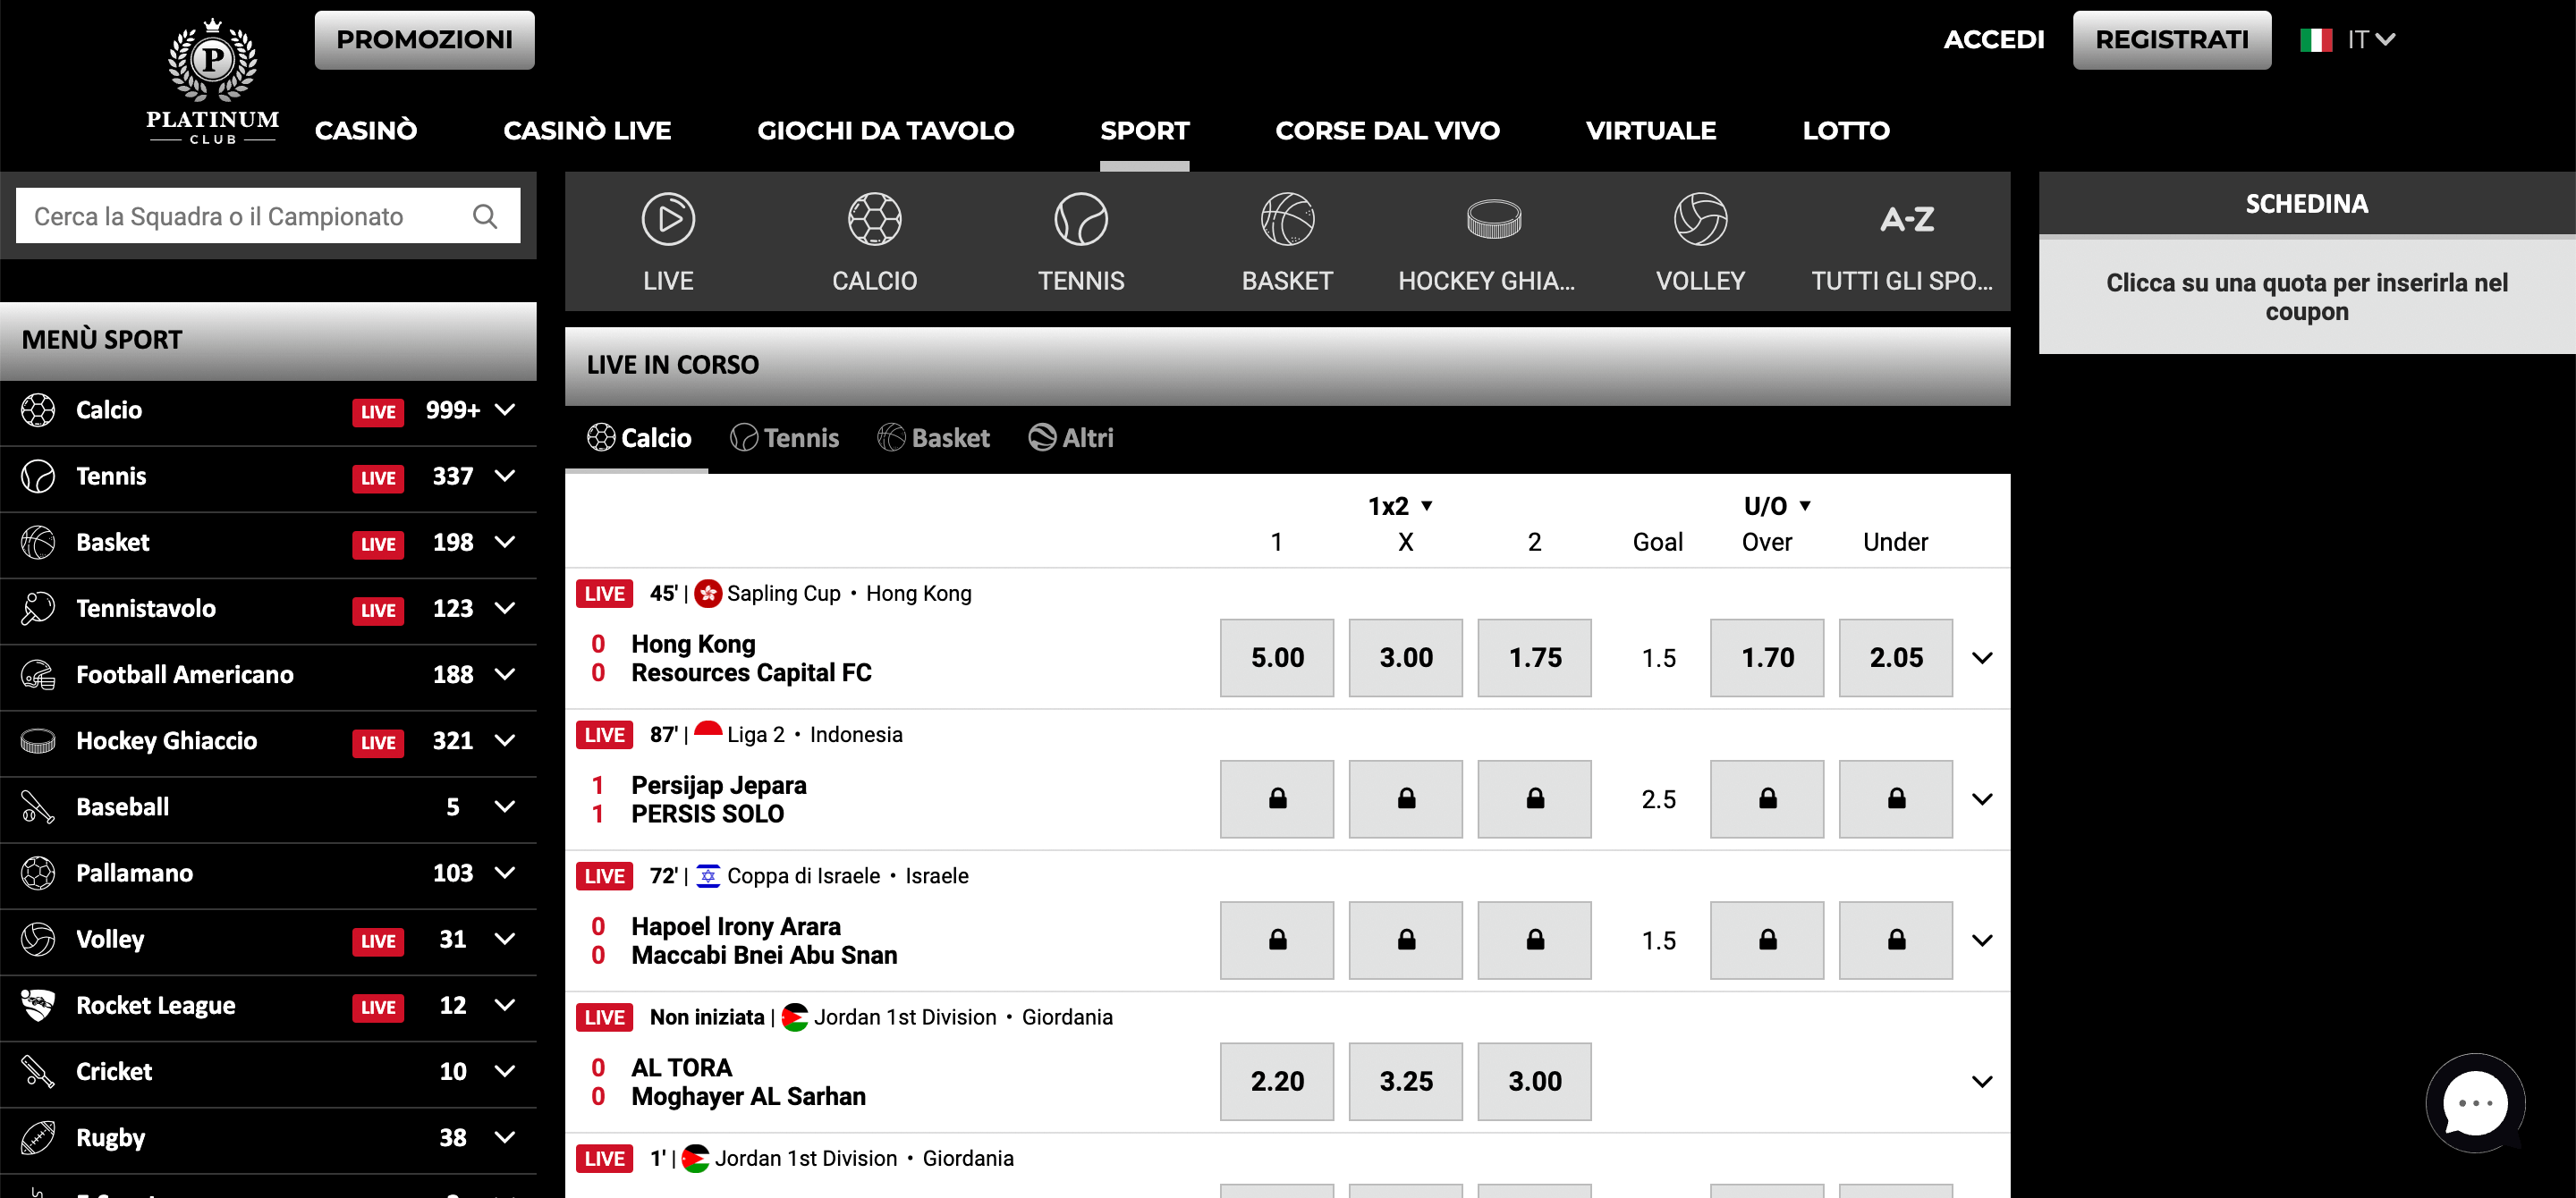The width and height of the screenshot is (2576, 1198).
Task: Click the PROMOZIONI promotions link
Action: 426,39
